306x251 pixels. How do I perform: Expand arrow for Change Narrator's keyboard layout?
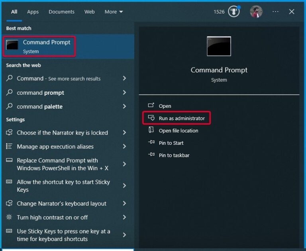pos(124,203)
